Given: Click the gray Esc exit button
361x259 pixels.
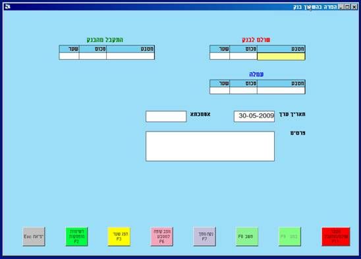Looking at the screenshot, I should click(x=34, y=237).
